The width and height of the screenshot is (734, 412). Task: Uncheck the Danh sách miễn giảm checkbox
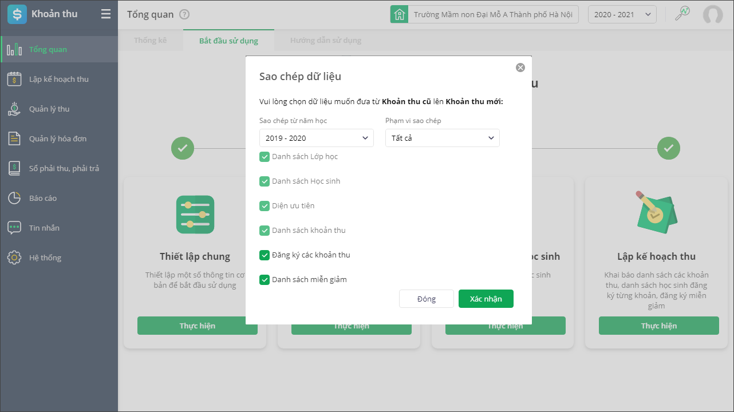(x=265, y=280)
